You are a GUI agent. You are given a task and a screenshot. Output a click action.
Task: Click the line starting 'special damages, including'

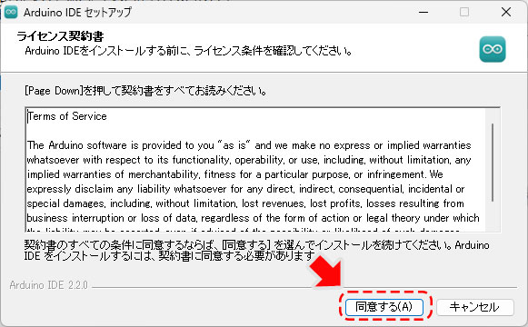click(245, 203)
